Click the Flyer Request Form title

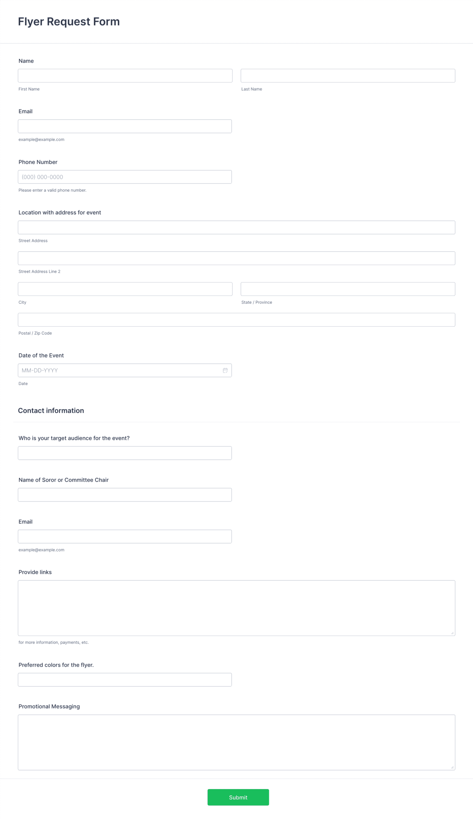click(69, 22)
